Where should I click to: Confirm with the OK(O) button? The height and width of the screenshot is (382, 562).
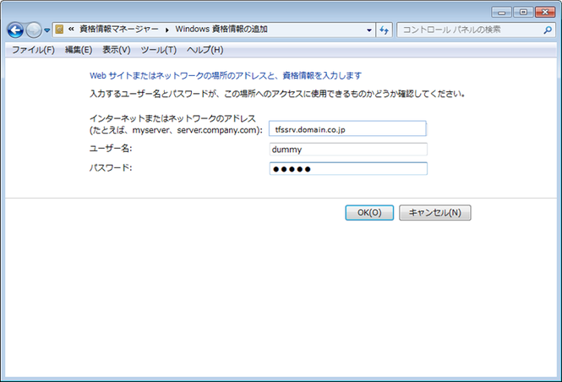pos(369,213)
